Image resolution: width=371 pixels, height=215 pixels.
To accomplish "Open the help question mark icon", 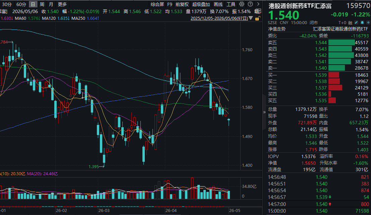I will (250, 4).
